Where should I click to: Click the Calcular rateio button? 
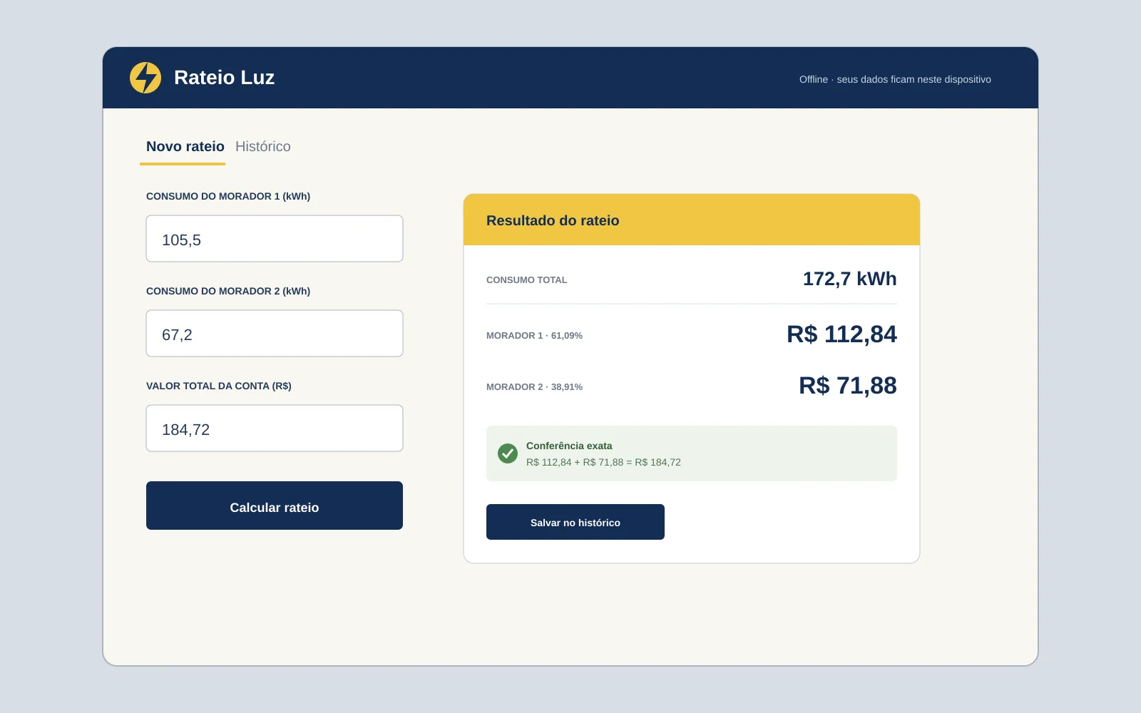click(275, 506)
